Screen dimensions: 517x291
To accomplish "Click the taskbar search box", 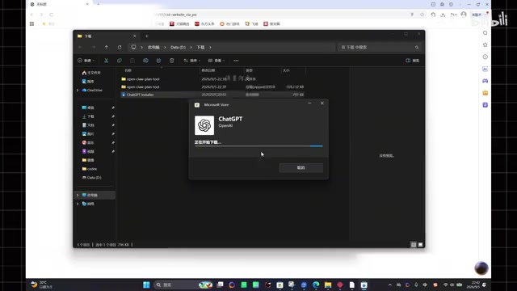I will [x=183, y=285].
